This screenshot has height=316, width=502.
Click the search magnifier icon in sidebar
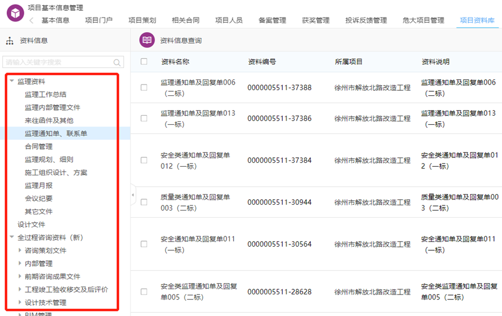117,62
